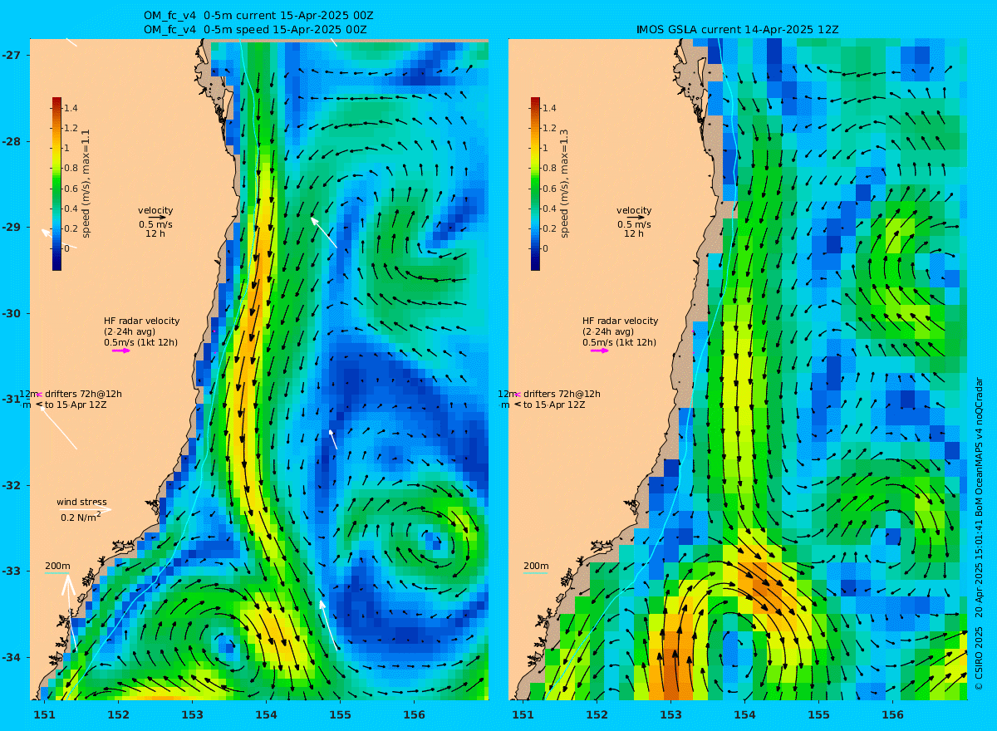The height and width of the screenshot is (731, 997).
Task: Click '(2-24h avg)' text in OM_fc_v4 panel
Action: [130, 331]
